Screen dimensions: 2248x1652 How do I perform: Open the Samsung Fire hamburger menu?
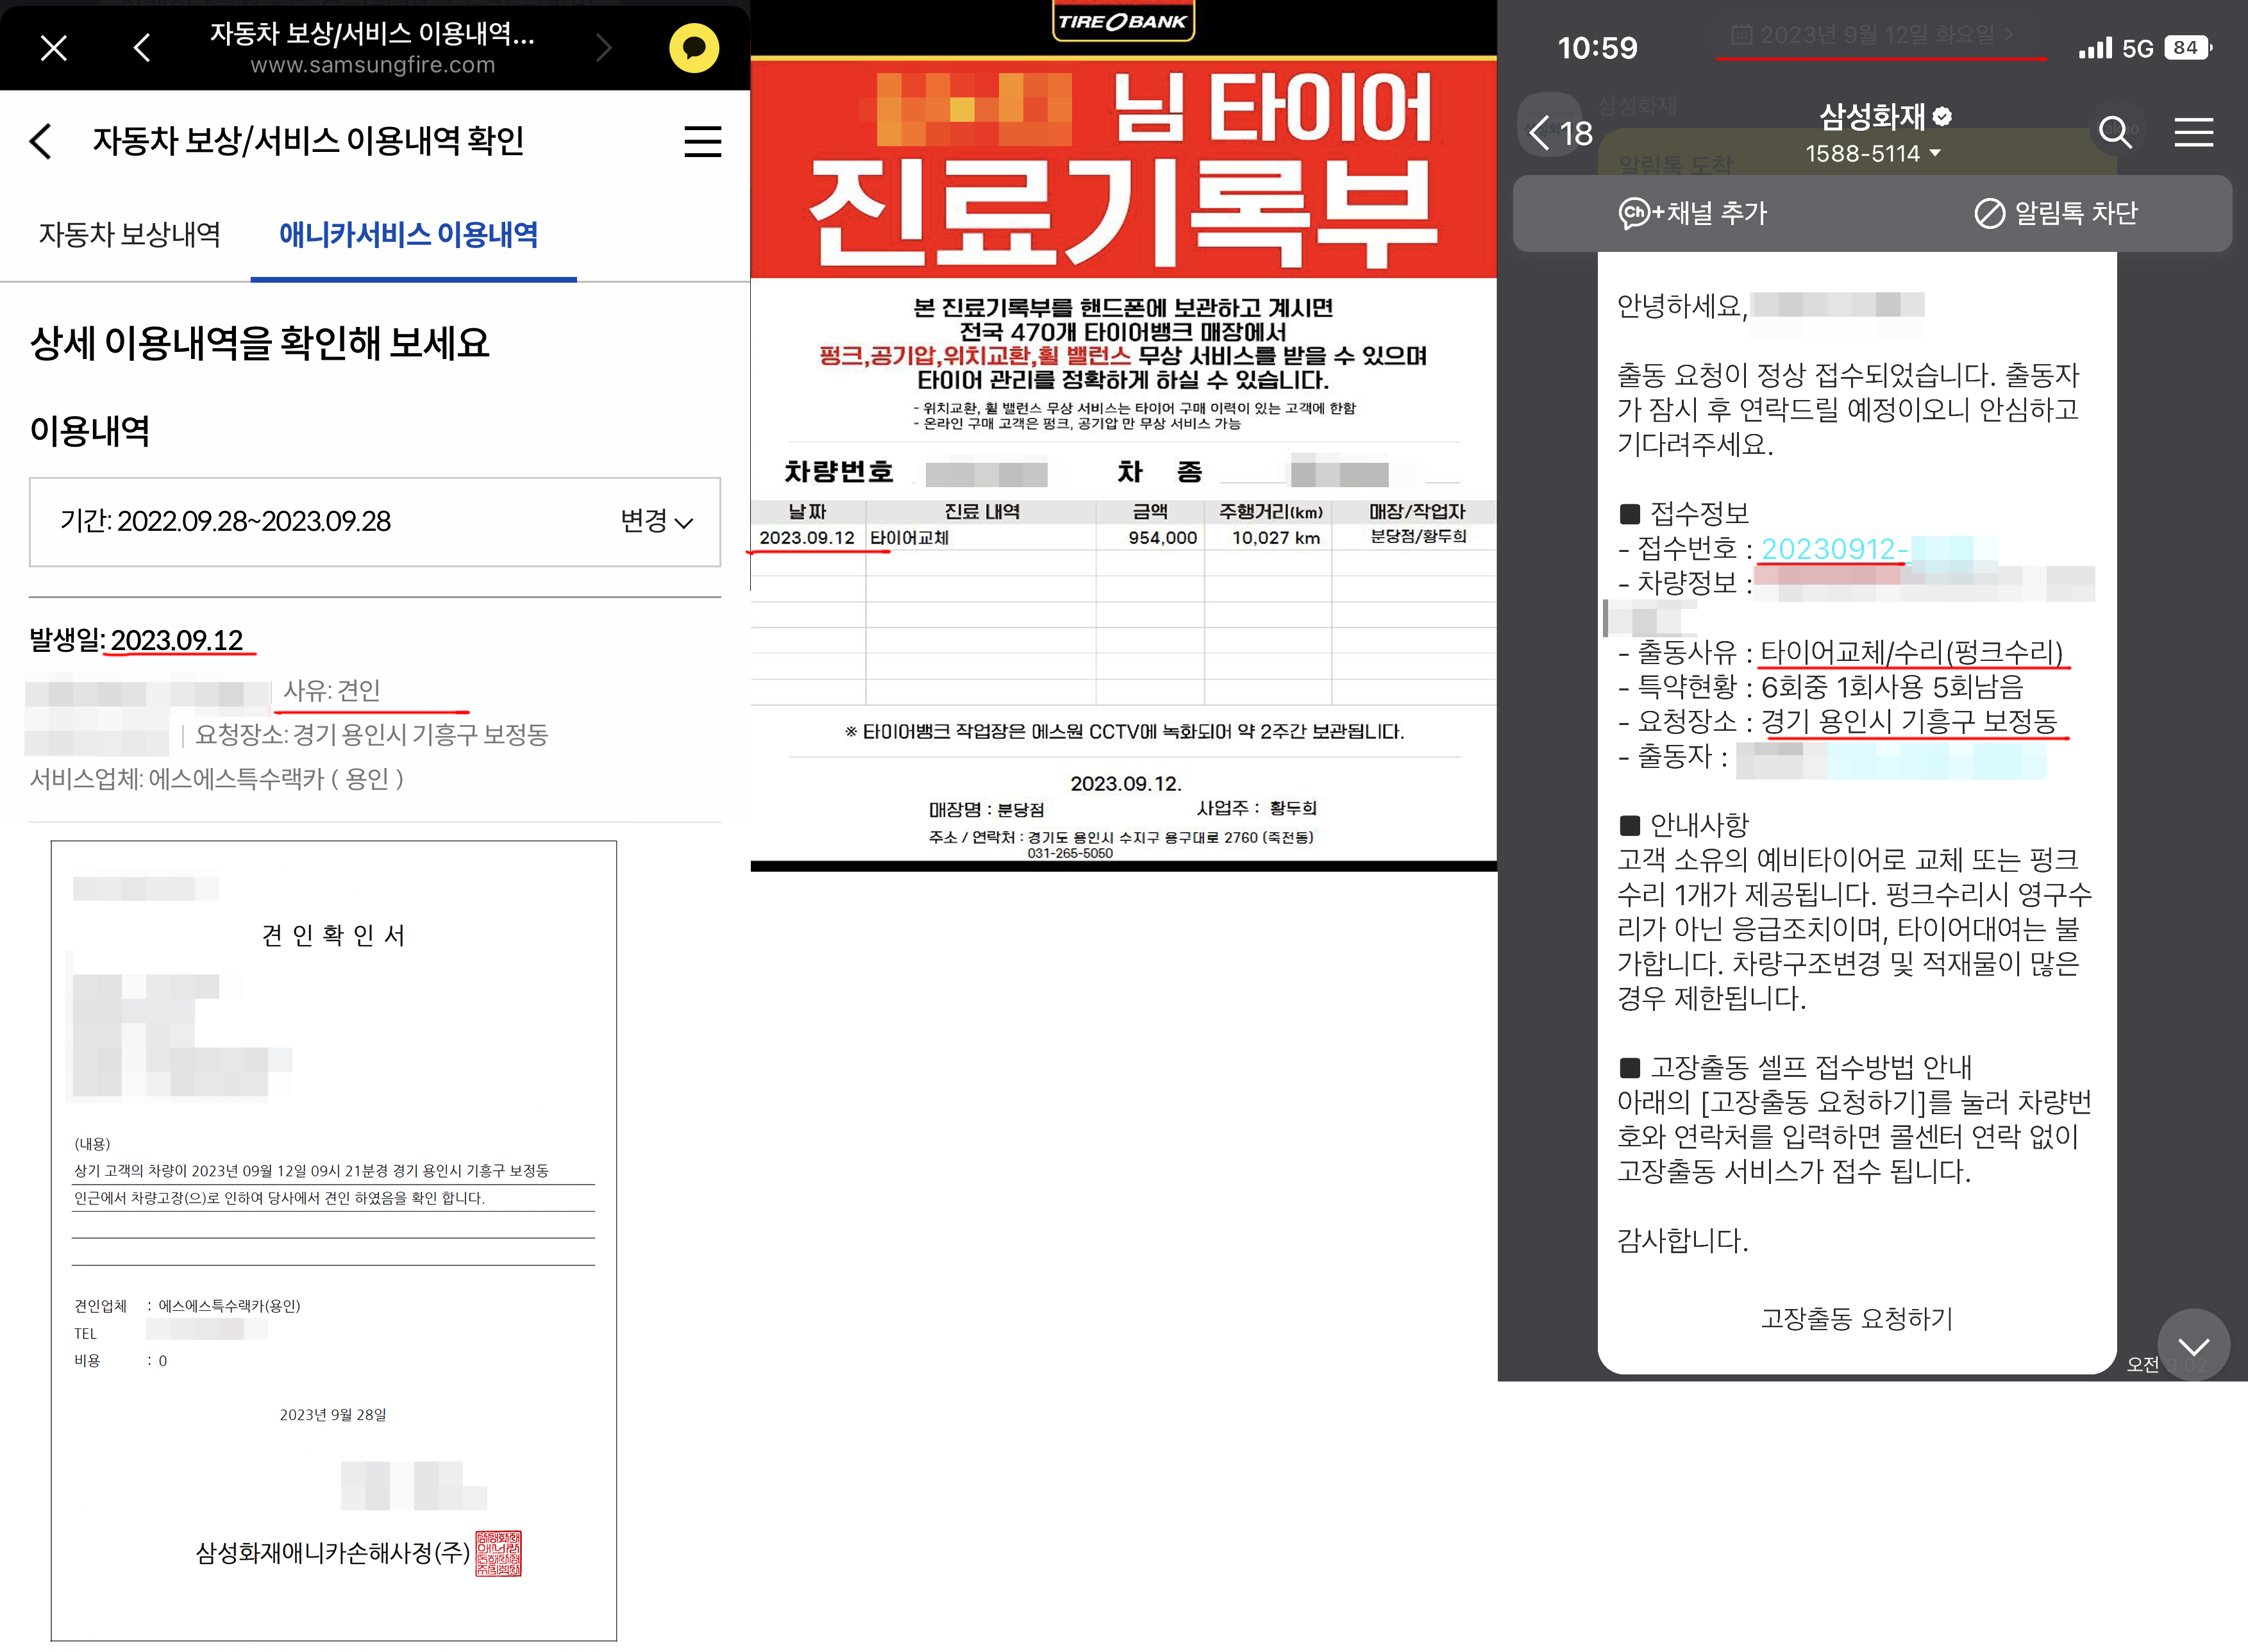click(702, 141)
